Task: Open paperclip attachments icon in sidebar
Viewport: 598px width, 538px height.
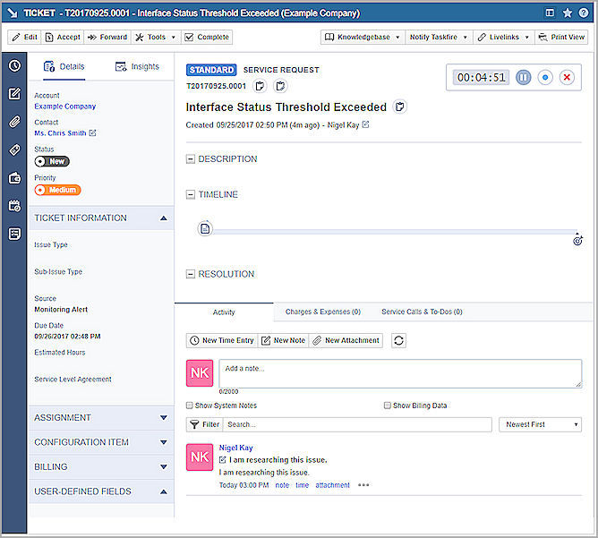Action: 14,122
